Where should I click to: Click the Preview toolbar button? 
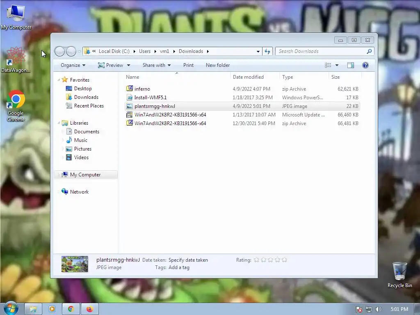[110, 65]
